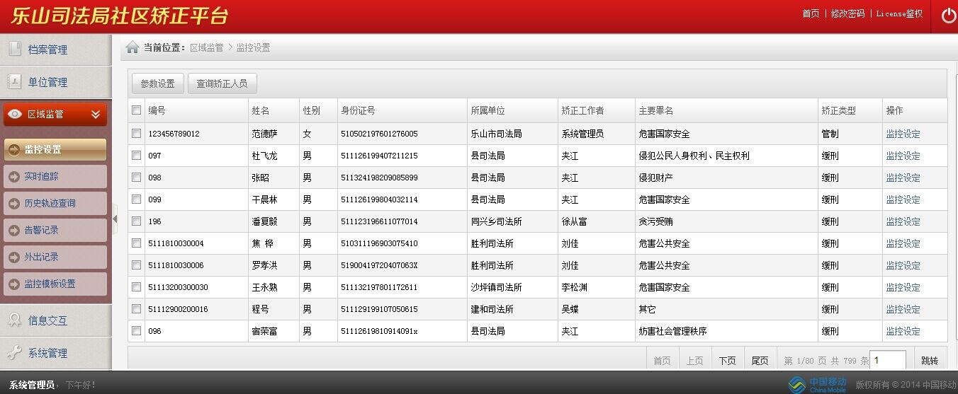
Task: Click the China Mobile logo
Action: (x=818, y=384)
